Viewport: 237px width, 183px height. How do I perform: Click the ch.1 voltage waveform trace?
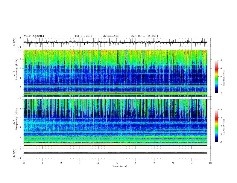115,42
